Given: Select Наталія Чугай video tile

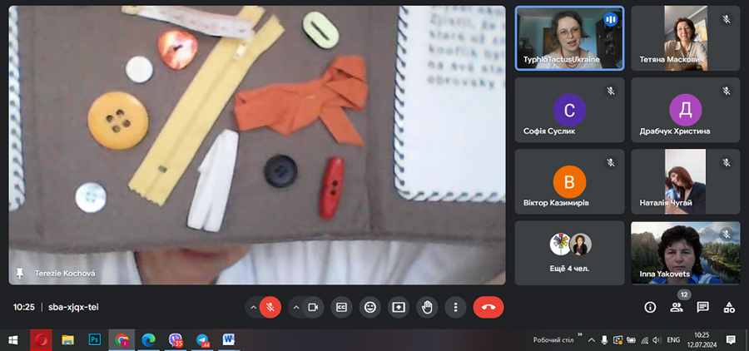Looking at the screenshot, I should 686,181.
